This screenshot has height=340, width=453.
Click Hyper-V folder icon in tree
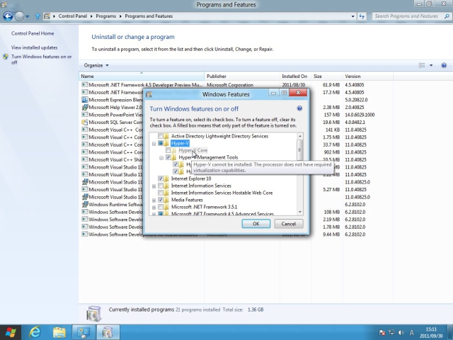166,143
